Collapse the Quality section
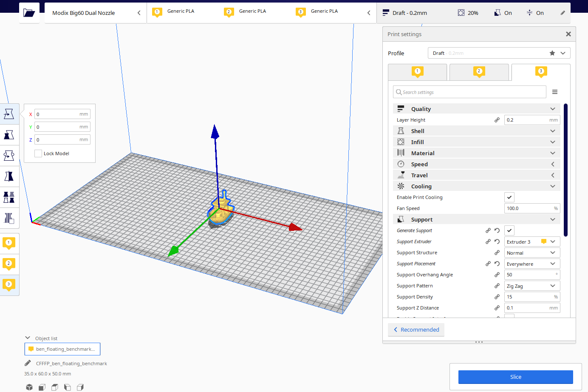 pos(477,109)
